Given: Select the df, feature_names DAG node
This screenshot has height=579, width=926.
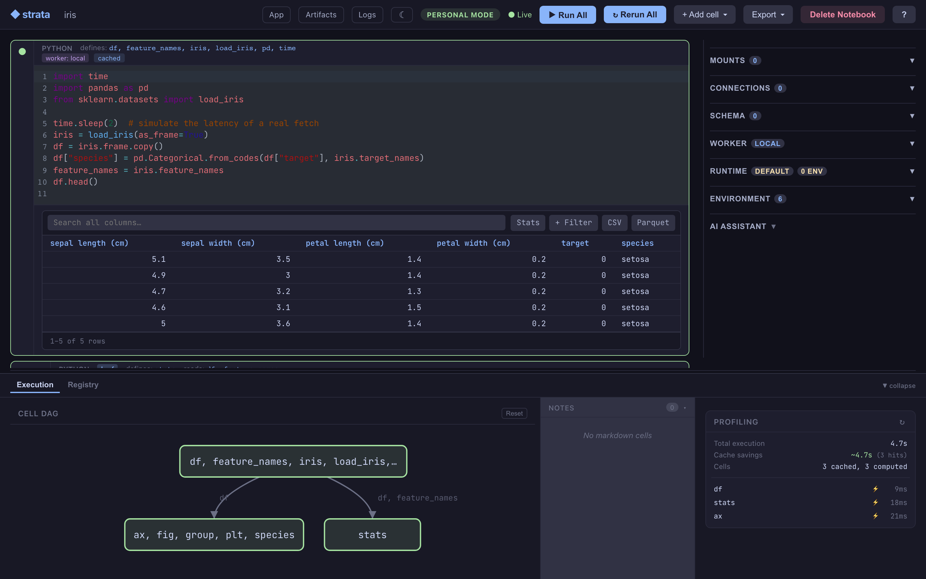Looking at the screenshot, I should [x=293, y=462].
